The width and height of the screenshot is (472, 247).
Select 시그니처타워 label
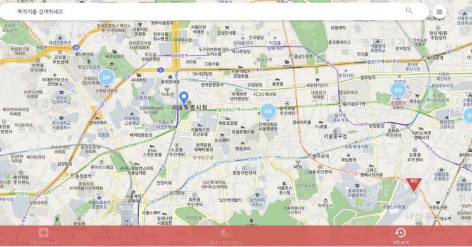coord(264,94)
